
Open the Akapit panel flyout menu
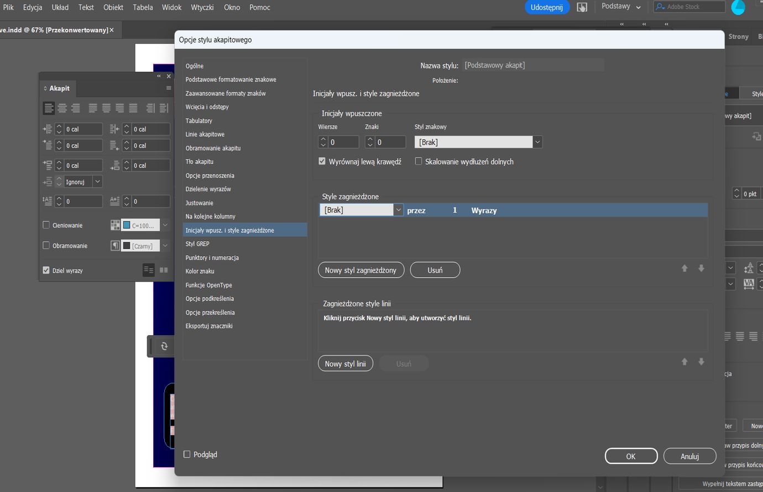(169, 88)
